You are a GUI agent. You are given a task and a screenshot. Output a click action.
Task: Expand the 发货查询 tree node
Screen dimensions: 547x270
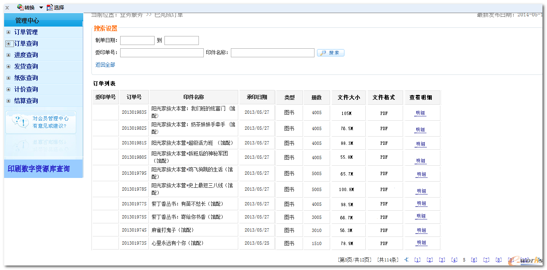(8, 66)
